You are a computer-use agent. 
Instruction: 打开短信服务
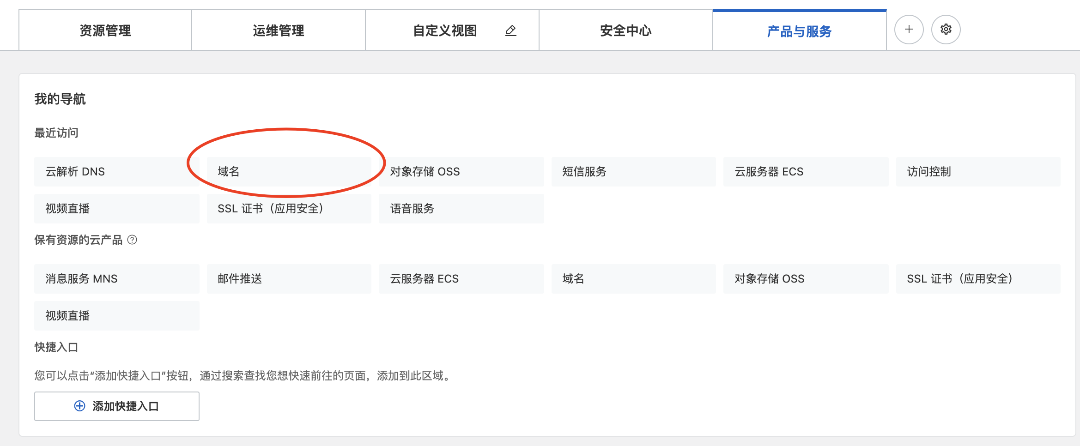[x=633, y=171]
